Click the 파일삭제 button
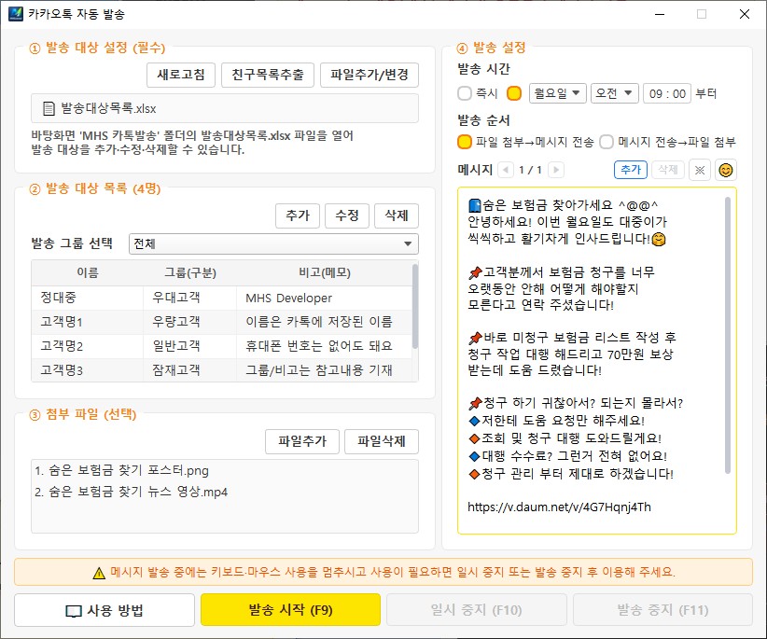 click(x=382, y=441)
